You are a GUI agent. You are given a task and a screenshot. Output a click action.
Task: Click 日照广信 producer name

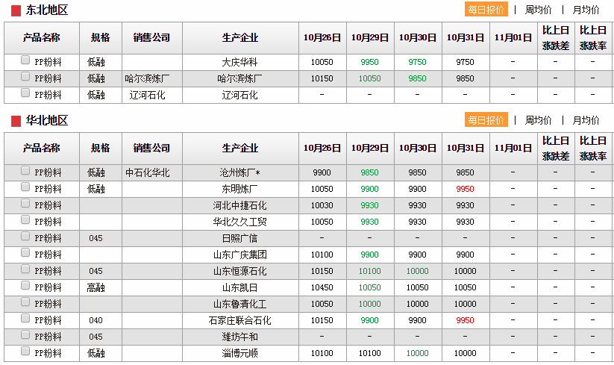point(239,239)
